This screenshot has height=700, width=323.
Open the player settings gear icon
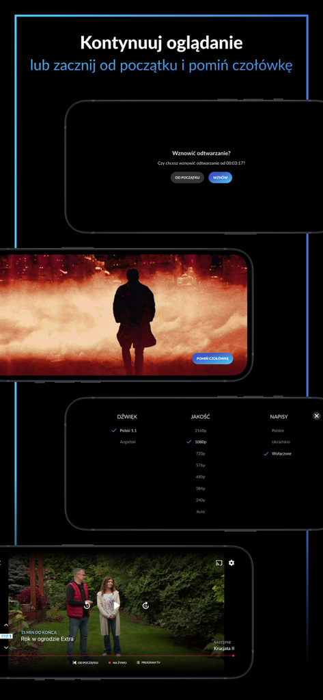pos(231,563)
